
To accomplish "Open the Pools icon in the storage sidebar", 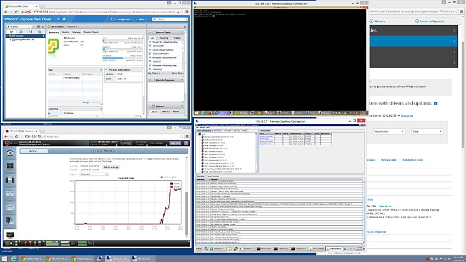I will (10, 194).
